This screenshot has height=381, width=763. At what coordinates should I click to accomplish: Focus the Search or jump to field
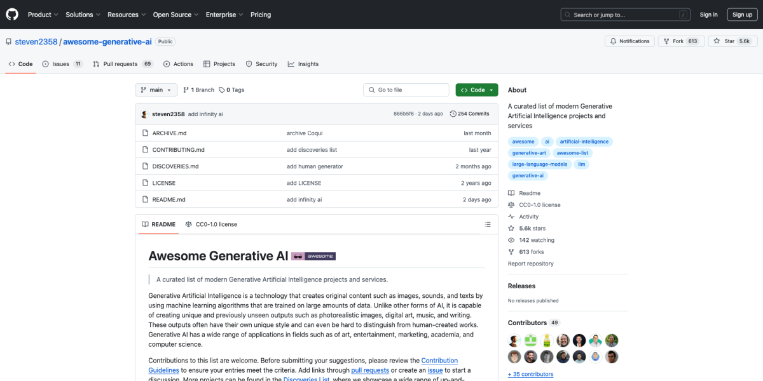[626, 15]
